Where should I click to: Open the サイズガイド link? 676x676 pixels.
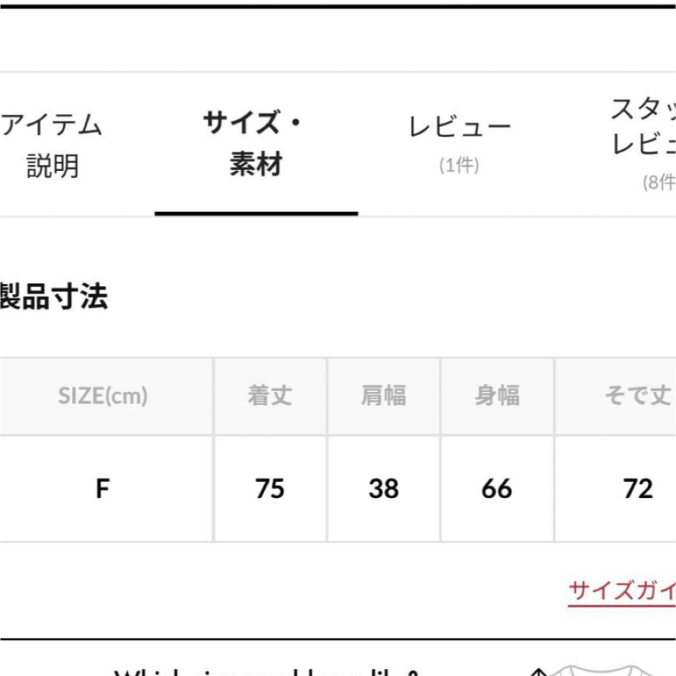point(622,591)
